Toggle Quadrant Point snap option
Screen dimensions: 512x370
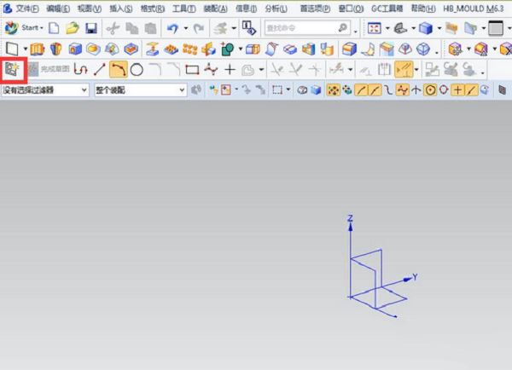tap(444, 90)
